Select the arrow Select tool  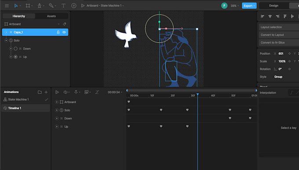click(x=16, y=6)
